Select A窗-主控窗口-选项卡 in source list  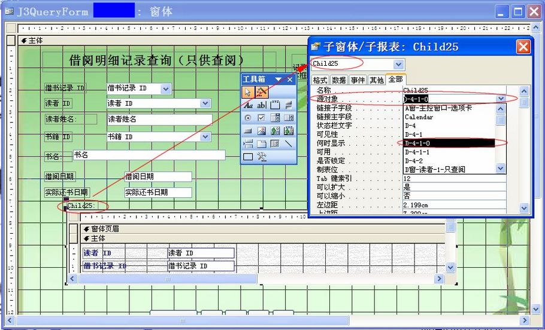pyautogui.click(x=449, y=108)
